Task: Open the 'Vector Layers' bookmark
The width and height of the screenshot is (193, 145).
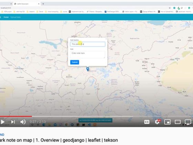Action: 130,12
